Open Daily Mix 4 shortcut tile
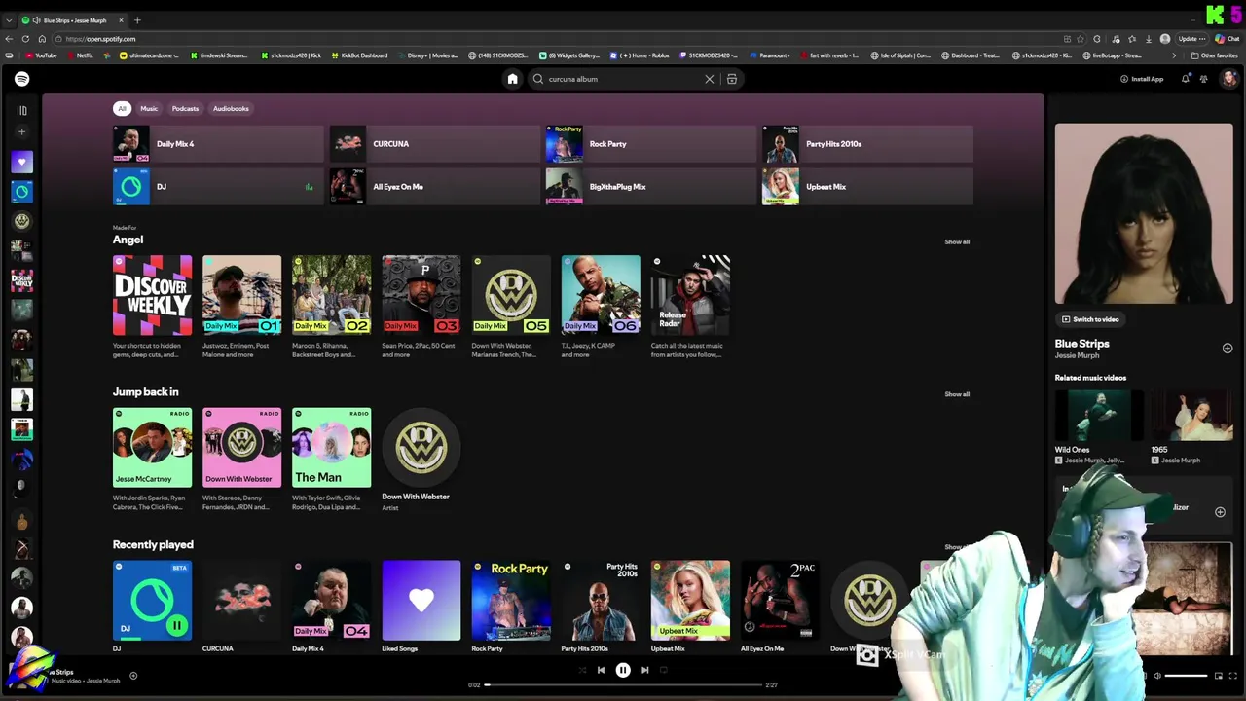The width and height of the screenshot is (1246, 701). 218,144
